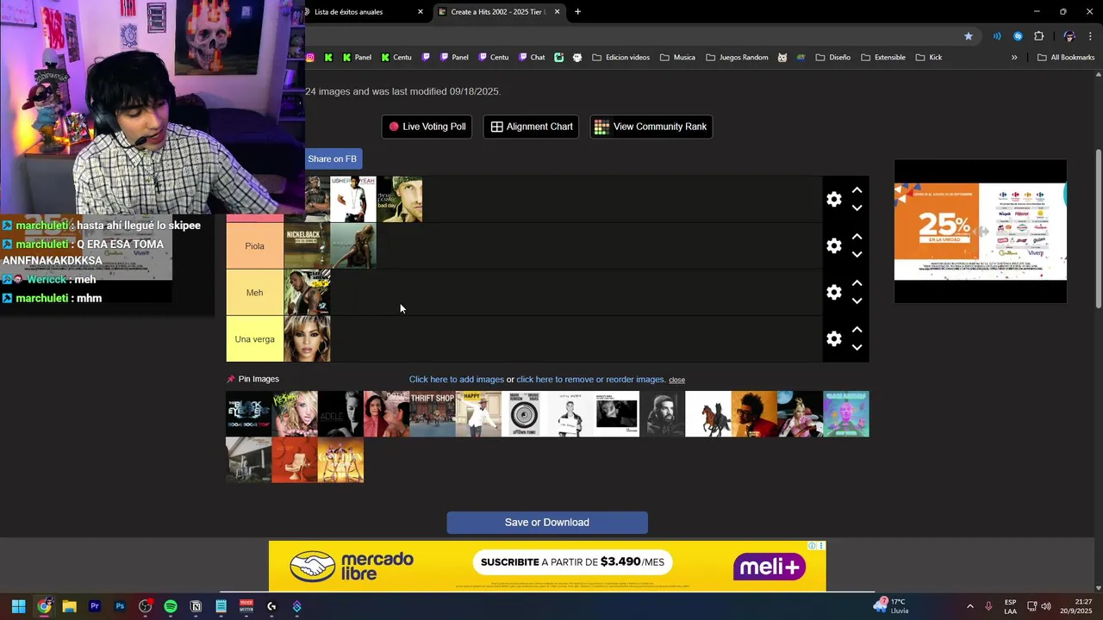Move the Una verga row down

857,348
